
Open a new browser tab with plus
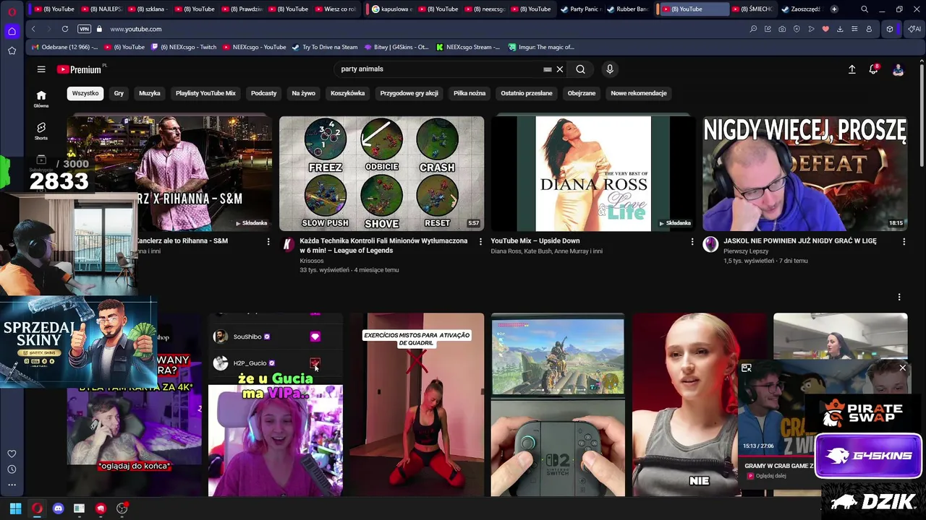tap(834, 9)
